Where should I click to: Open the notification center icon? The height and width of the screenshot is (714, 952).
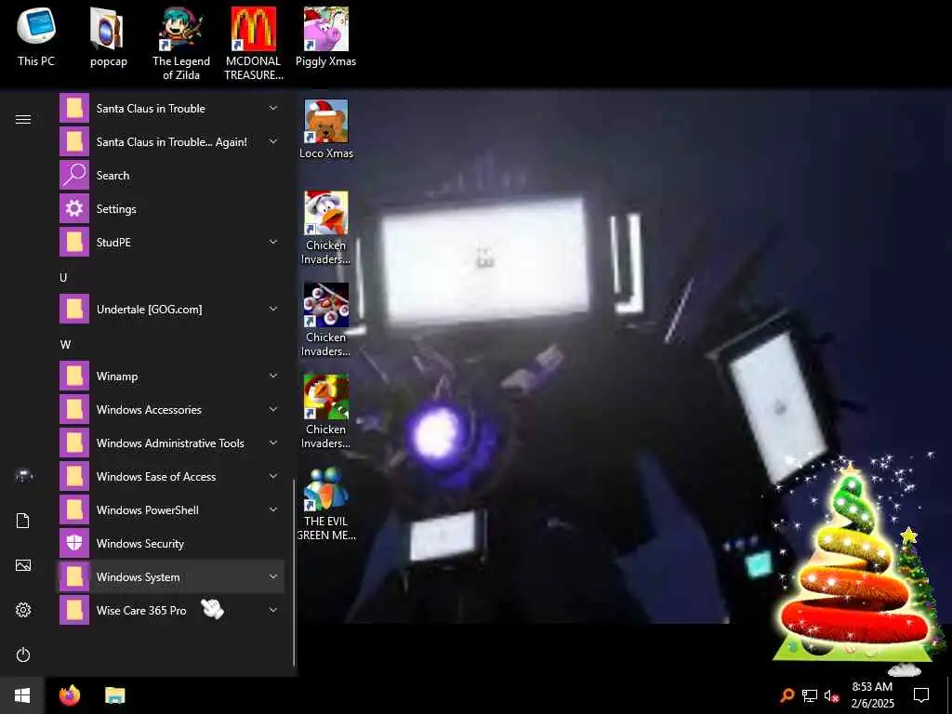click(921, 695)
